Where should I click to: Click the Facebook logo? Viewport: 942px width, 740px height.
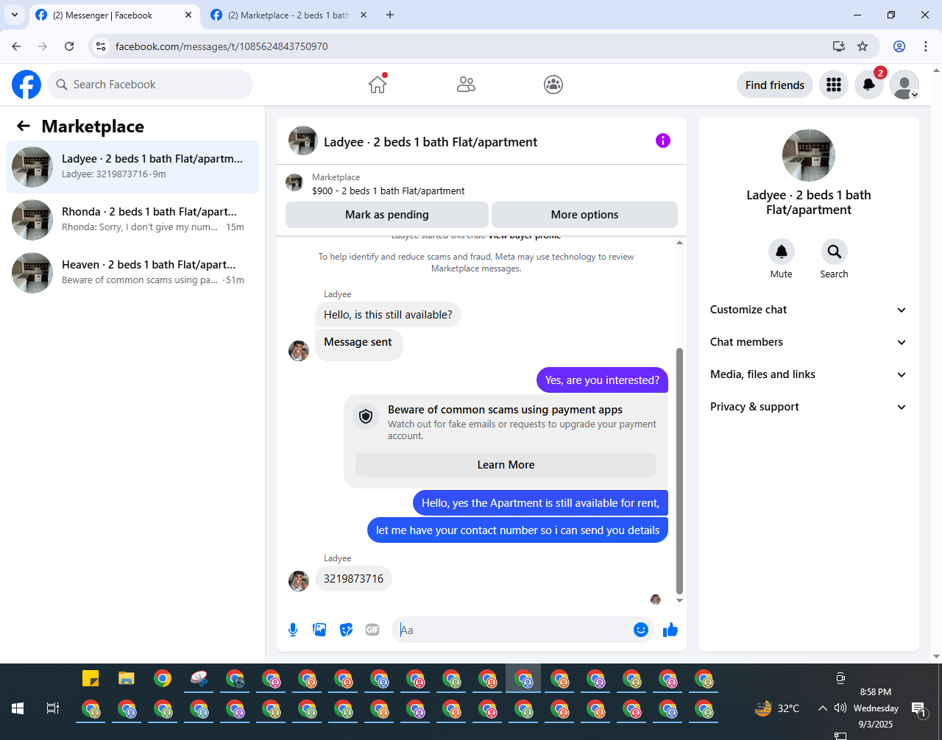(x=26, y=85)
